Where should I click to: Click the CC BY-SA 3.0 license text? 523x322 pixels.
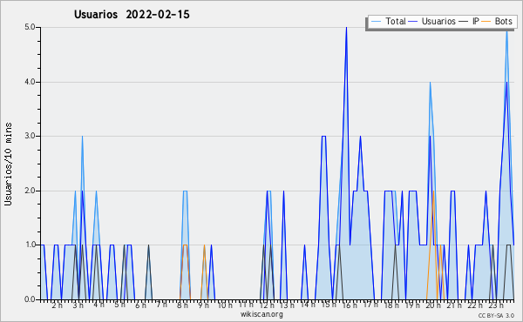[496, 315]
